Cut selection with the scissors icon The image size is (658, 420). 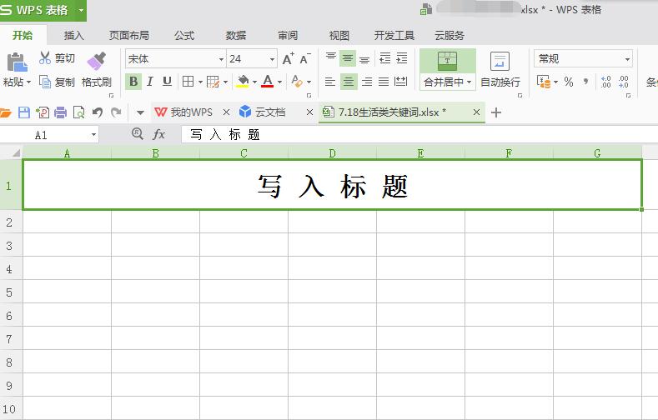[45, 57]
